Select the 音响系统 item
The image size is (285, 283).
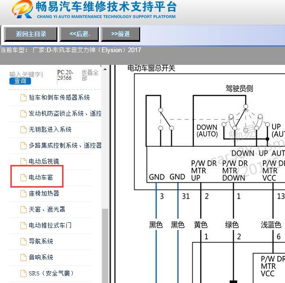pos(41,258)
